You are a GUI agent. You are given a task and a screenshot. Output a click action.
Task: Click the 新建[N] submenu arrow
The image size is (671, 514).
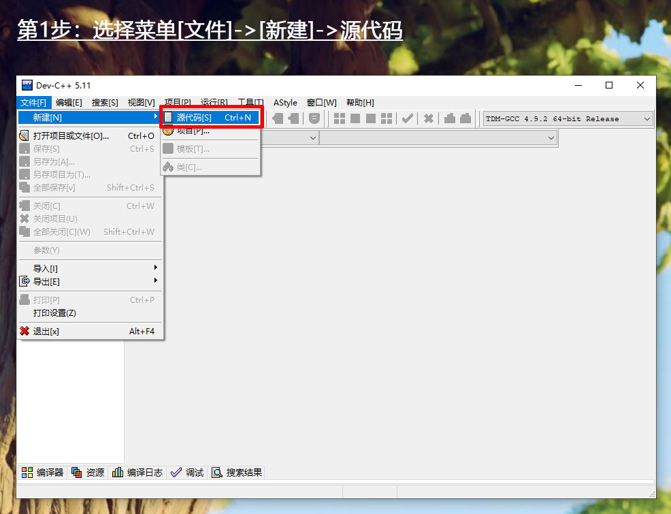point(156,116)
